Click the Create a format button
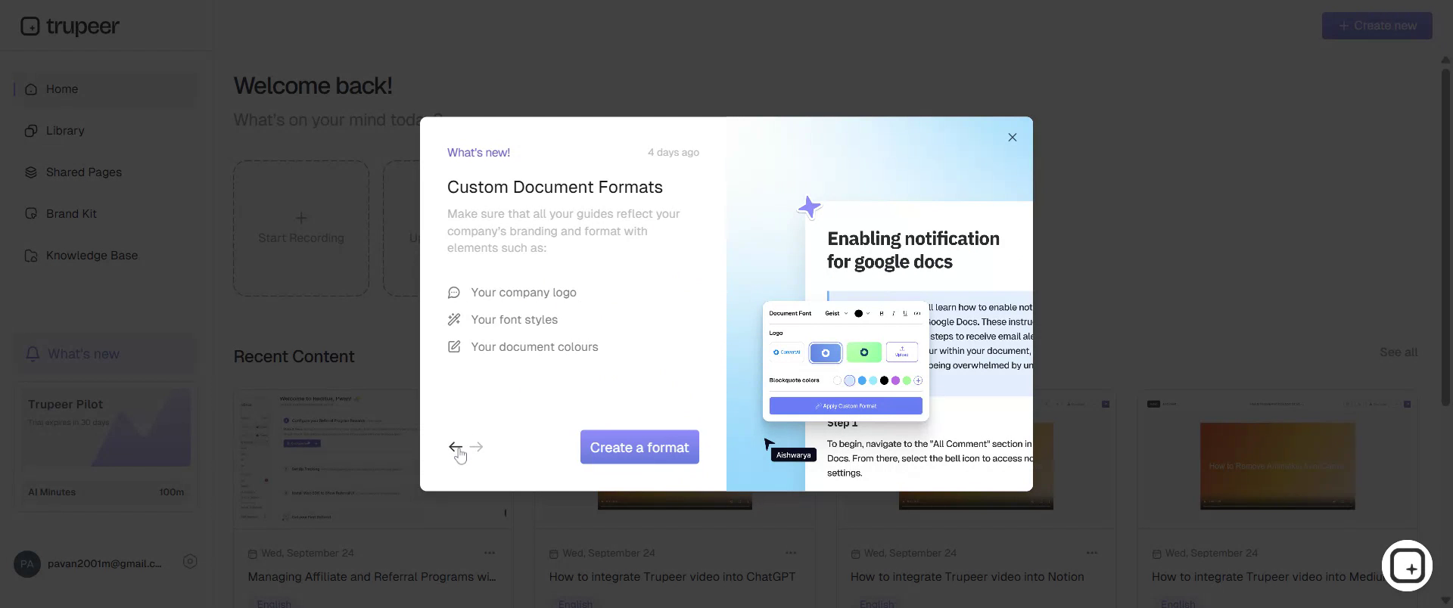The width and height of the screenshot is (1453, 608). 639,447
